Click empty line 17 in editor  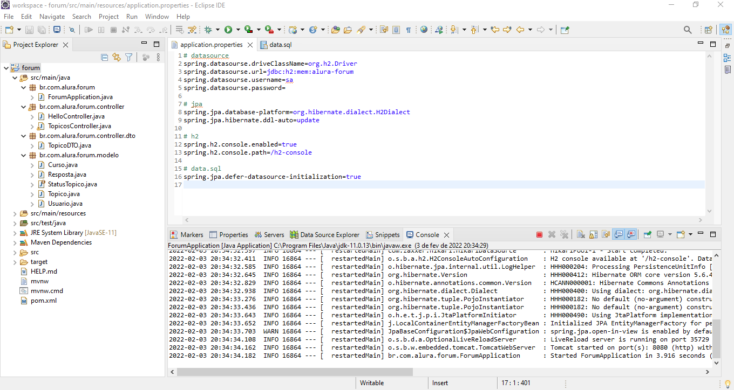(444, 185)
